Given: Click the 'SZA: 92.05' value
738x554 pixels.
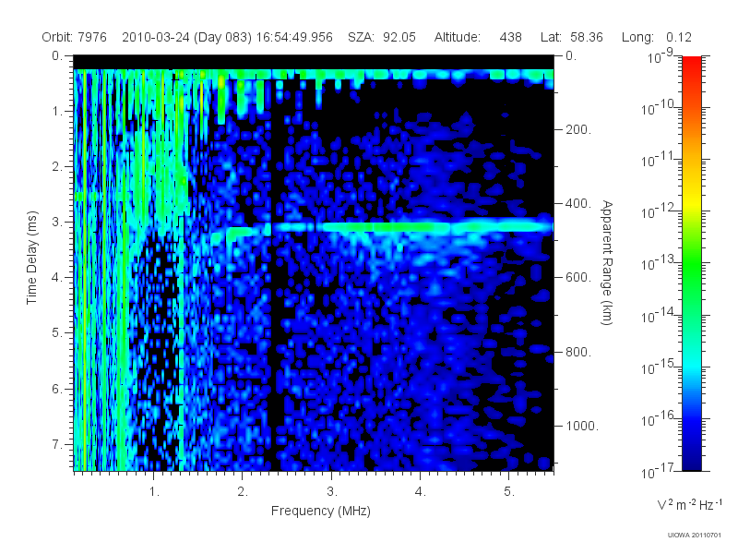Looking at the screenshot, I should pos(382,37).
